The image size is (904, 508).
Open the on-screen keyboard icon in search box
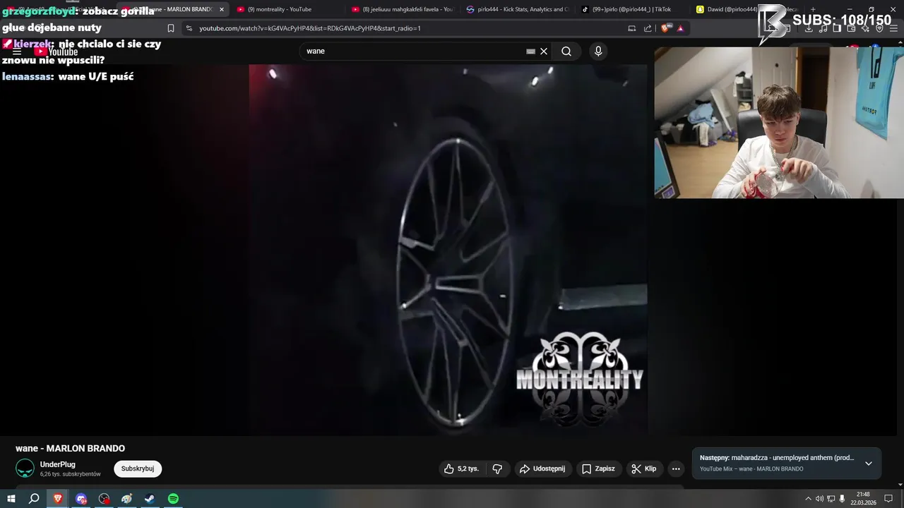point(530,52)
